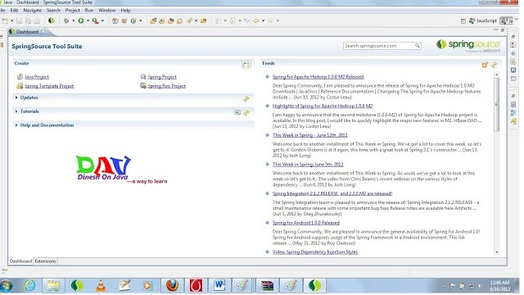Maximize the Dashboard editor area

click(x=502, y=30)
